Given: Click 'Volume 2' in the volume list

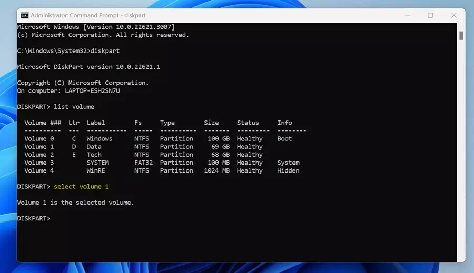Looking at the screenshot, I should pos(39,155).
